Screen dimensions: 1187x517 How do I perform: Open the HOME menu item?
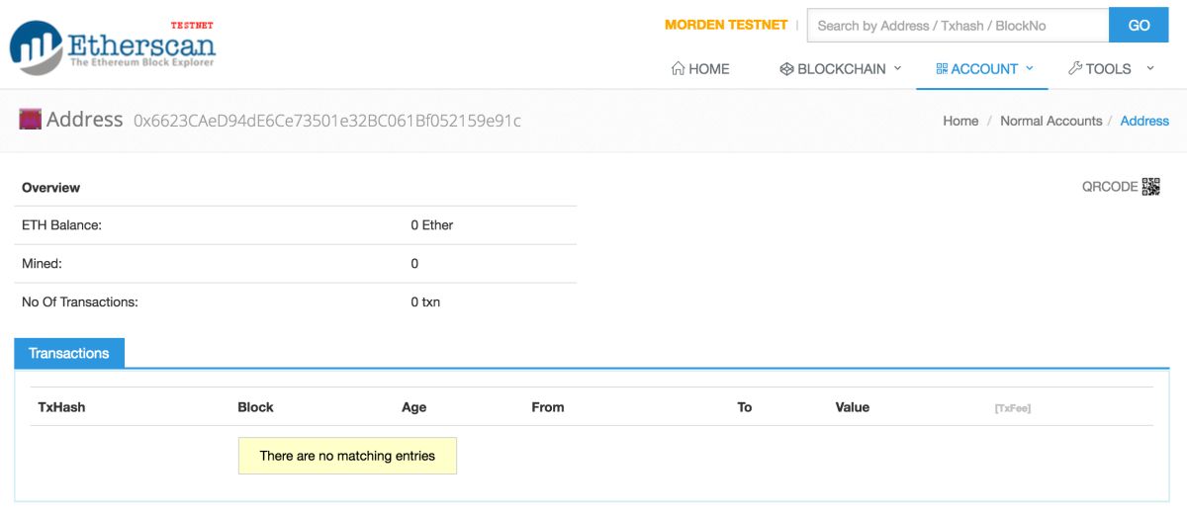(700, 68)
